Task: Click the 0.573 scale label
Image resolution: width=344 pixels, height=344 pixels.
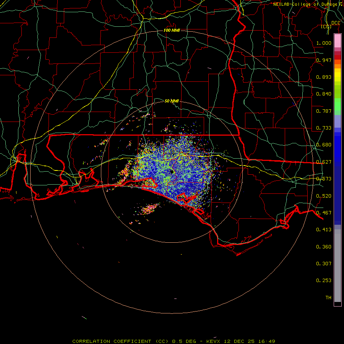Action: pos(324,179)
